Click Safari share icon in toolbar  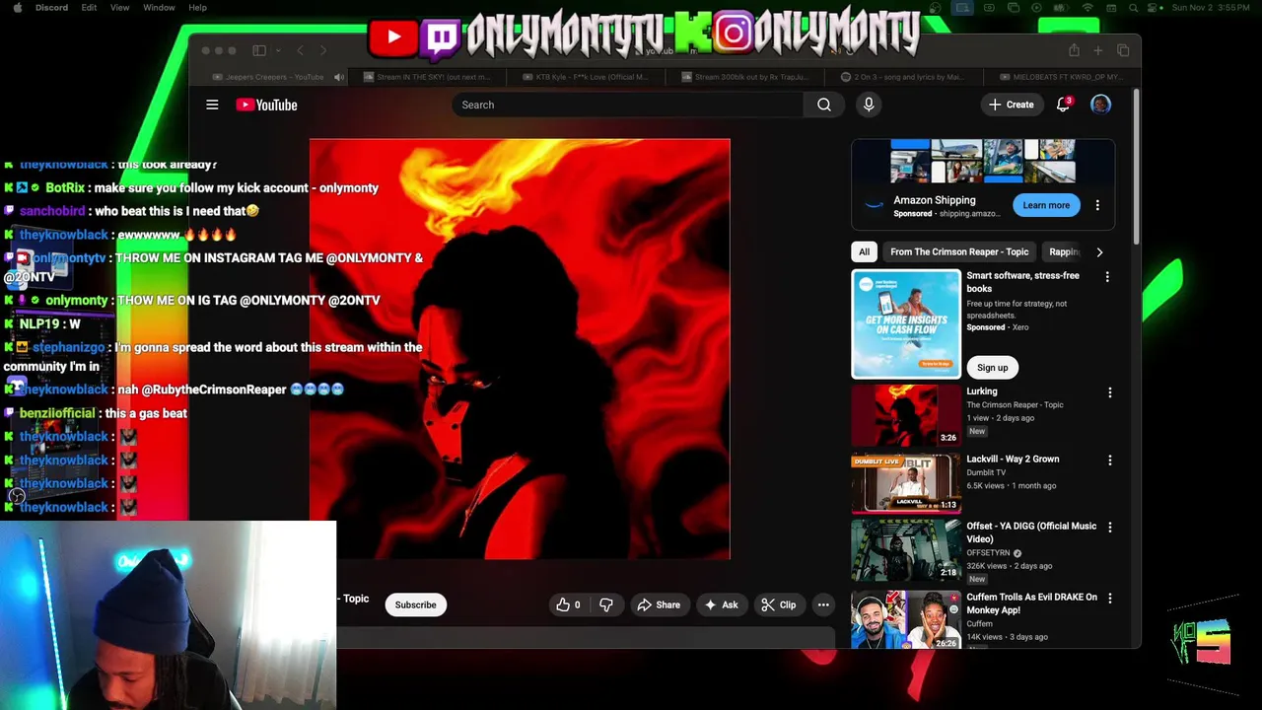[1074, 50]
